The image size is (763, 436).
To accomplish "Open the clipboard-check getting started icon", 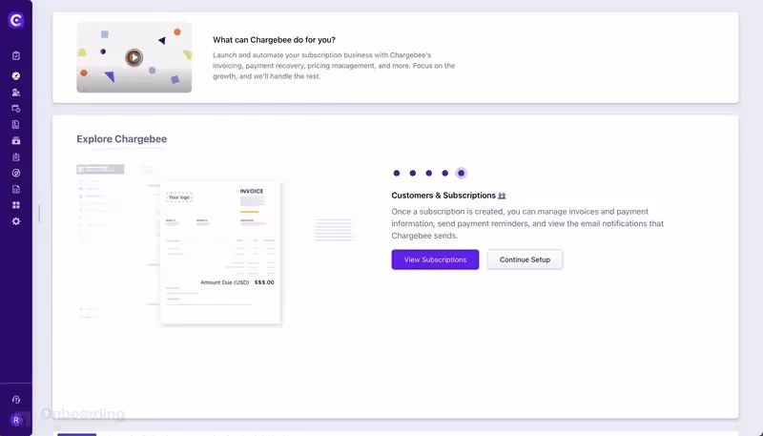I will click(16, 55).
